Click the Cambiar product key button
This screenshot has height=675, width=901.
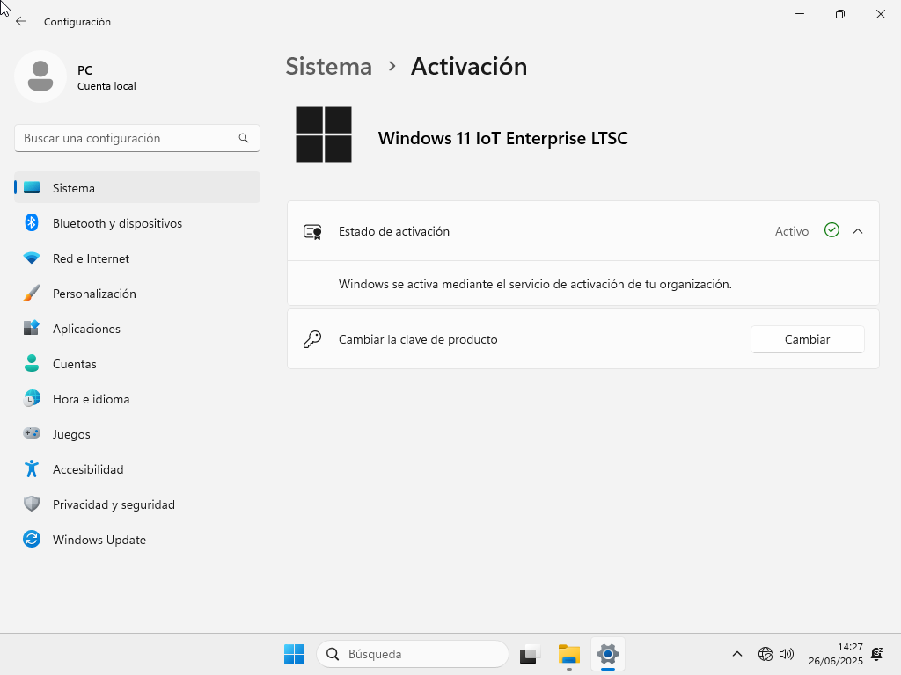coord(807,339)
